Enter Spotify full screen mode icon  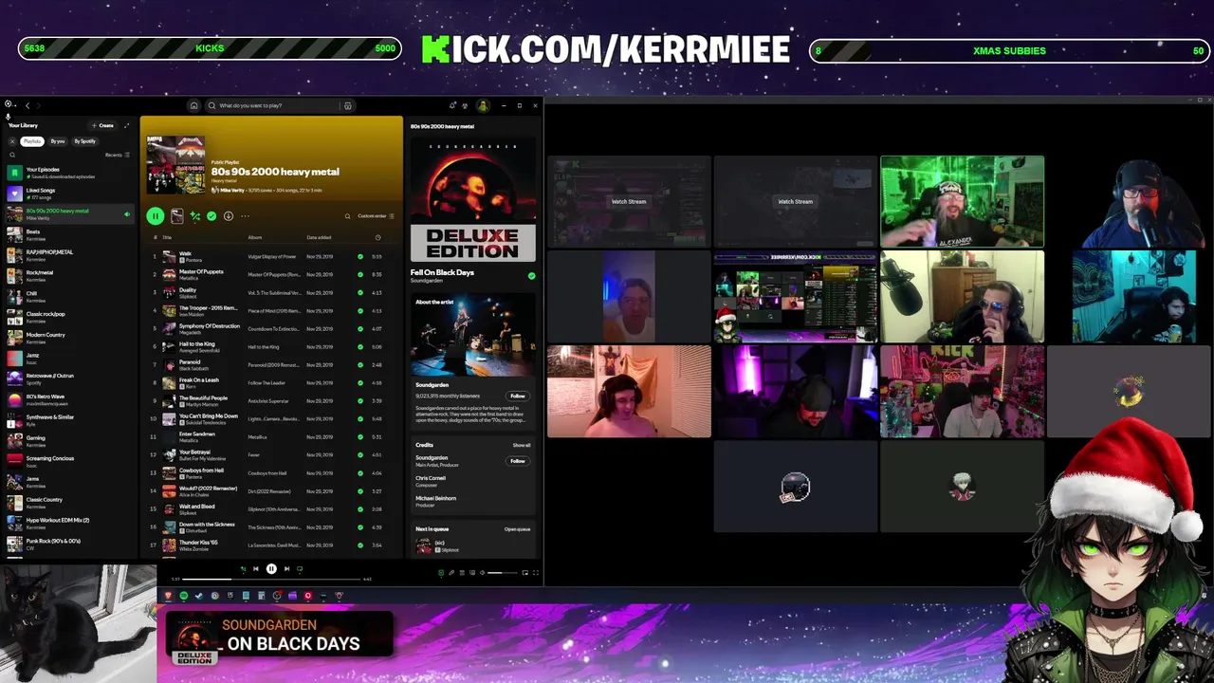(x=536, y=572)
